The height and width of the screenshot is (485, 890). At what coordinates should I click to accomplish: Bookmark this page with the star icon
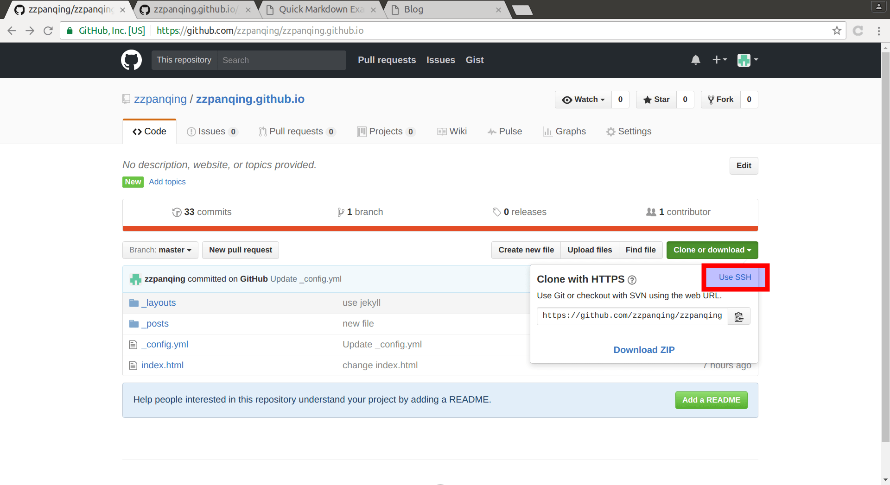tap(836, 31)
